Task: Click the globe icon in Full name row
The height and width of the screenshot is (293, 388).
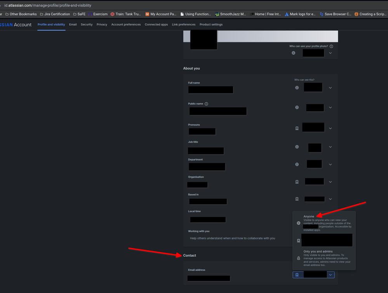Action: click(297, 88)
